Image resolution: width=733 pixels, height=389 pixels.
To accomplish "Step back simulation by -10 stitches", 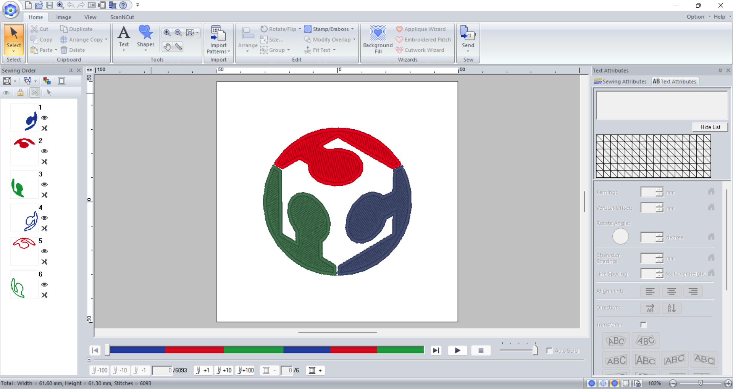I will [x=120, y=370].
